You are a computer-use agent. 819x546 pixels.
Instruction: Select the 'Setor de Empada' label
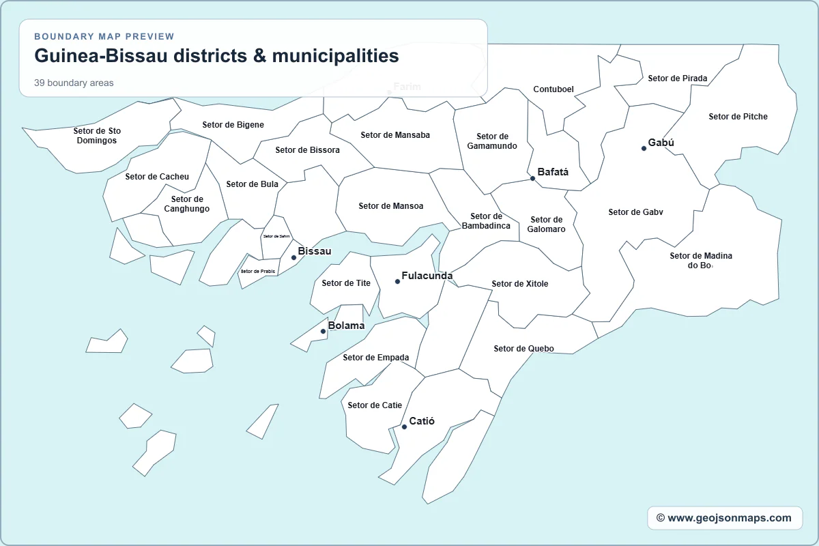coord(376,358)
